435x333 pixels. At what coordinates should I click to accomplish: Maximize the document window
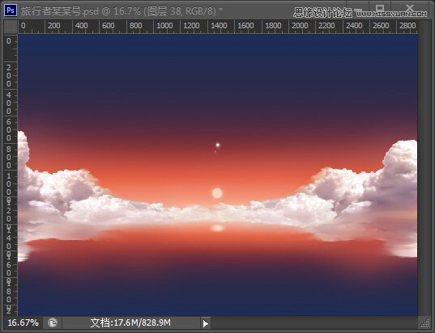click(x=380, y=9)
